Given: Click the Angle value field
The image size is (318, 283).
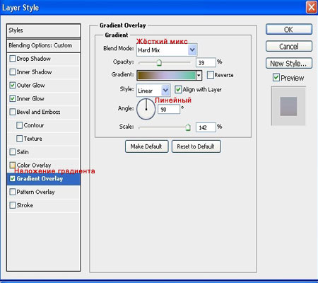Looking at the screenshot, I should point(169,109).
